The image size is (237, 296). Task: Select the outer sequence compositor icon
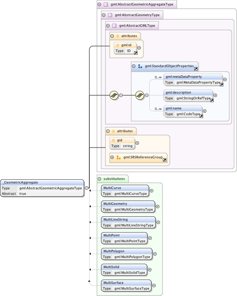pos(114,95)
